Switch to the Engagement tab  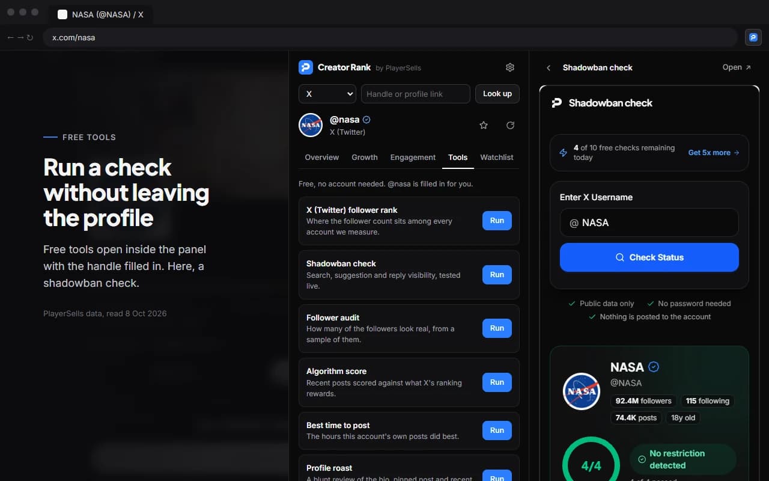413,157
